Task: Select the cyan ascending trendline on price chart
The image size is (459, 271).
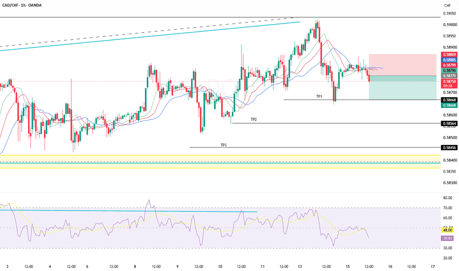Action: (150, 36)
